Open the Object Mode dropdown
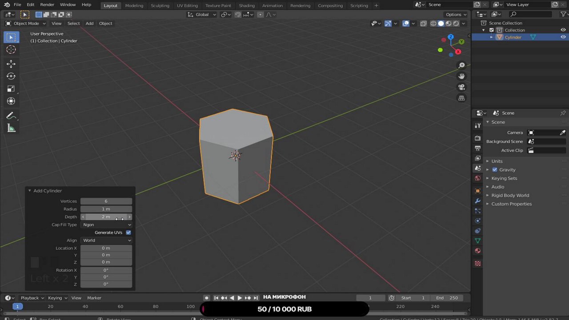 (x=26, y=24)
